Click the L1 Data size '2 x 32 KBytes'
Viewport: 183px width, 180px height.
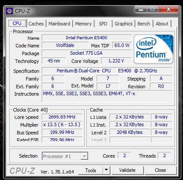point(130,117)
